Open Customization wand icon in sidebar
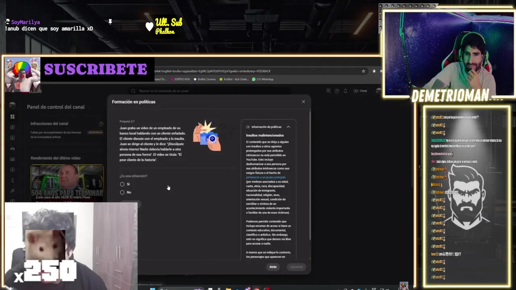 pos(12,191)
